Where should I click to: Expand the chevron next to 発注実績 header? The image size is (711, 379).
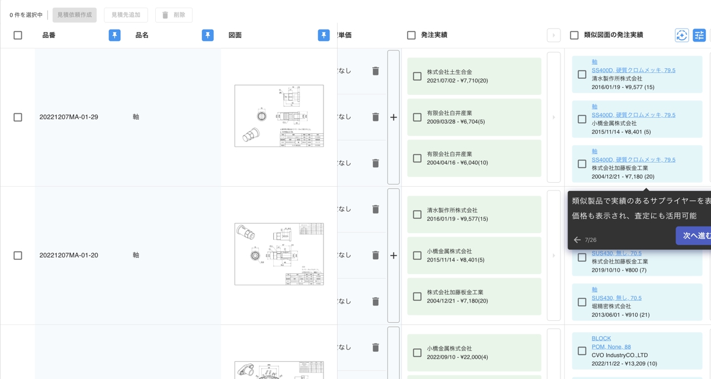click(x=553, y=35)
